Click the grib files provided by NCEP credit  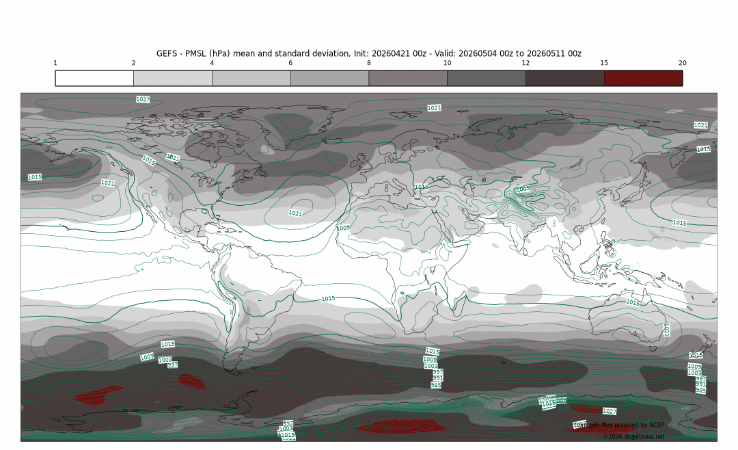626,425
